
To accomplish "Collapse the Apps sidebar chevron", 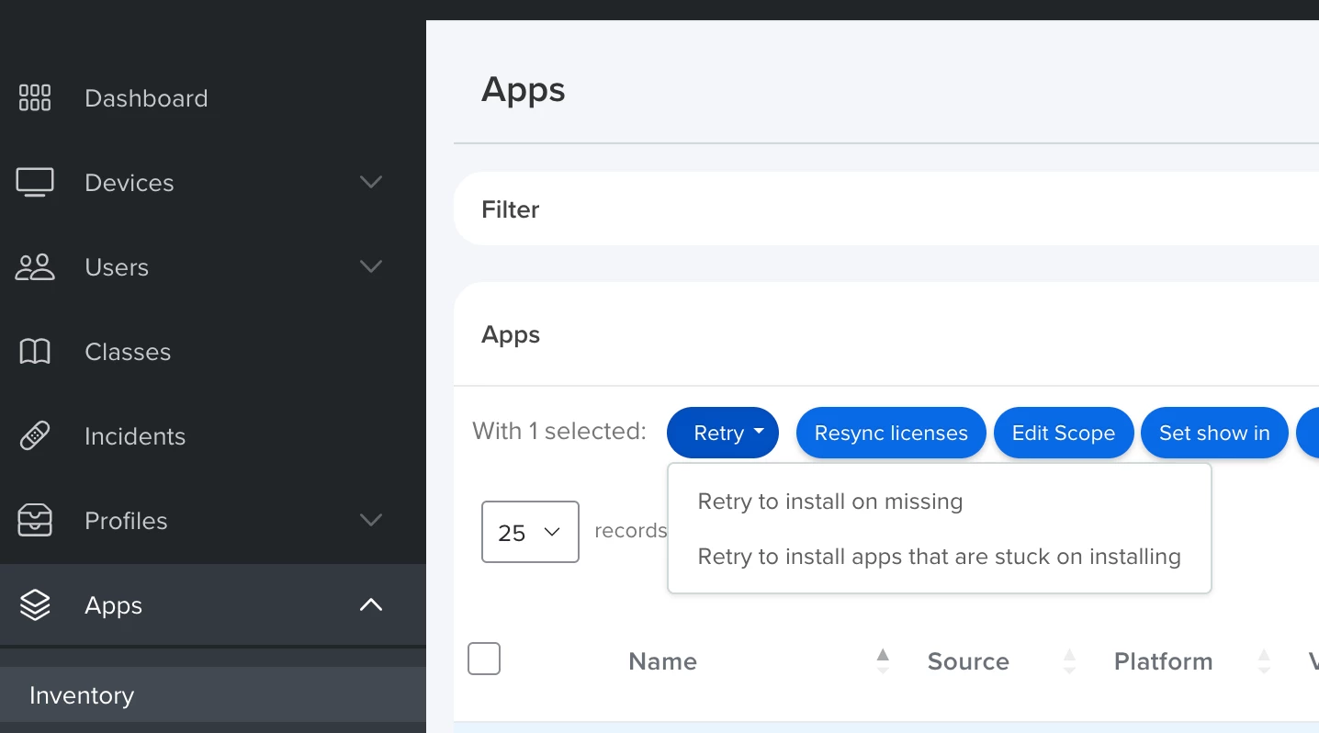I will coord(371,604).
